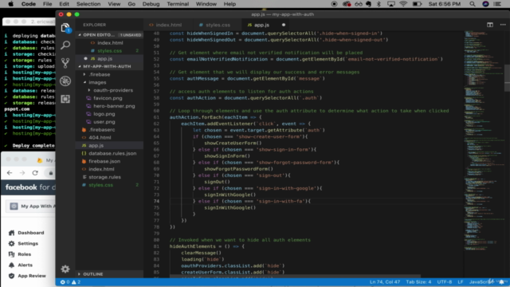Show errors and warnings in status bar
This screenshot has height=287, width=510.
(x=71, y=282)
